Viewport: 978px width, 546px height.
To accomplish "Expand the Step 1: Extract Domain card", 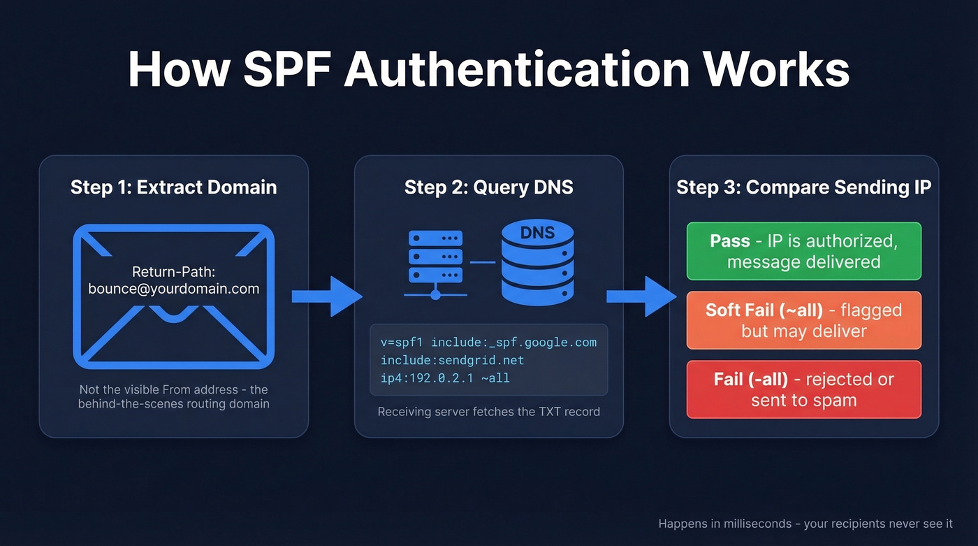I will pos(173,296).
